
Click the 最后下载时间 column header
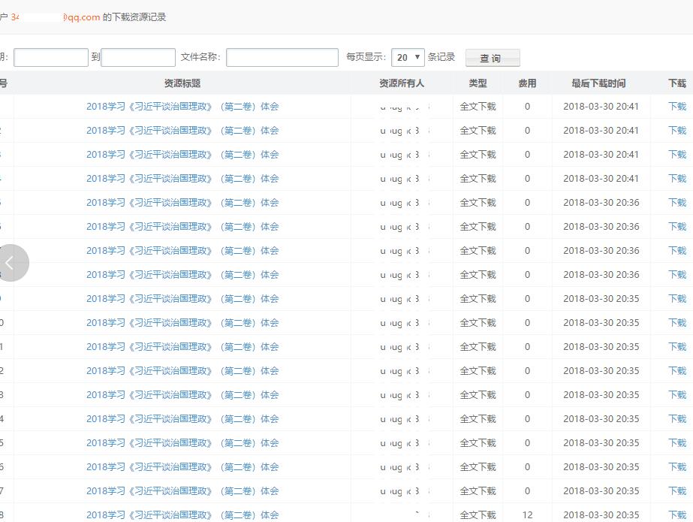tap(598, 83)
